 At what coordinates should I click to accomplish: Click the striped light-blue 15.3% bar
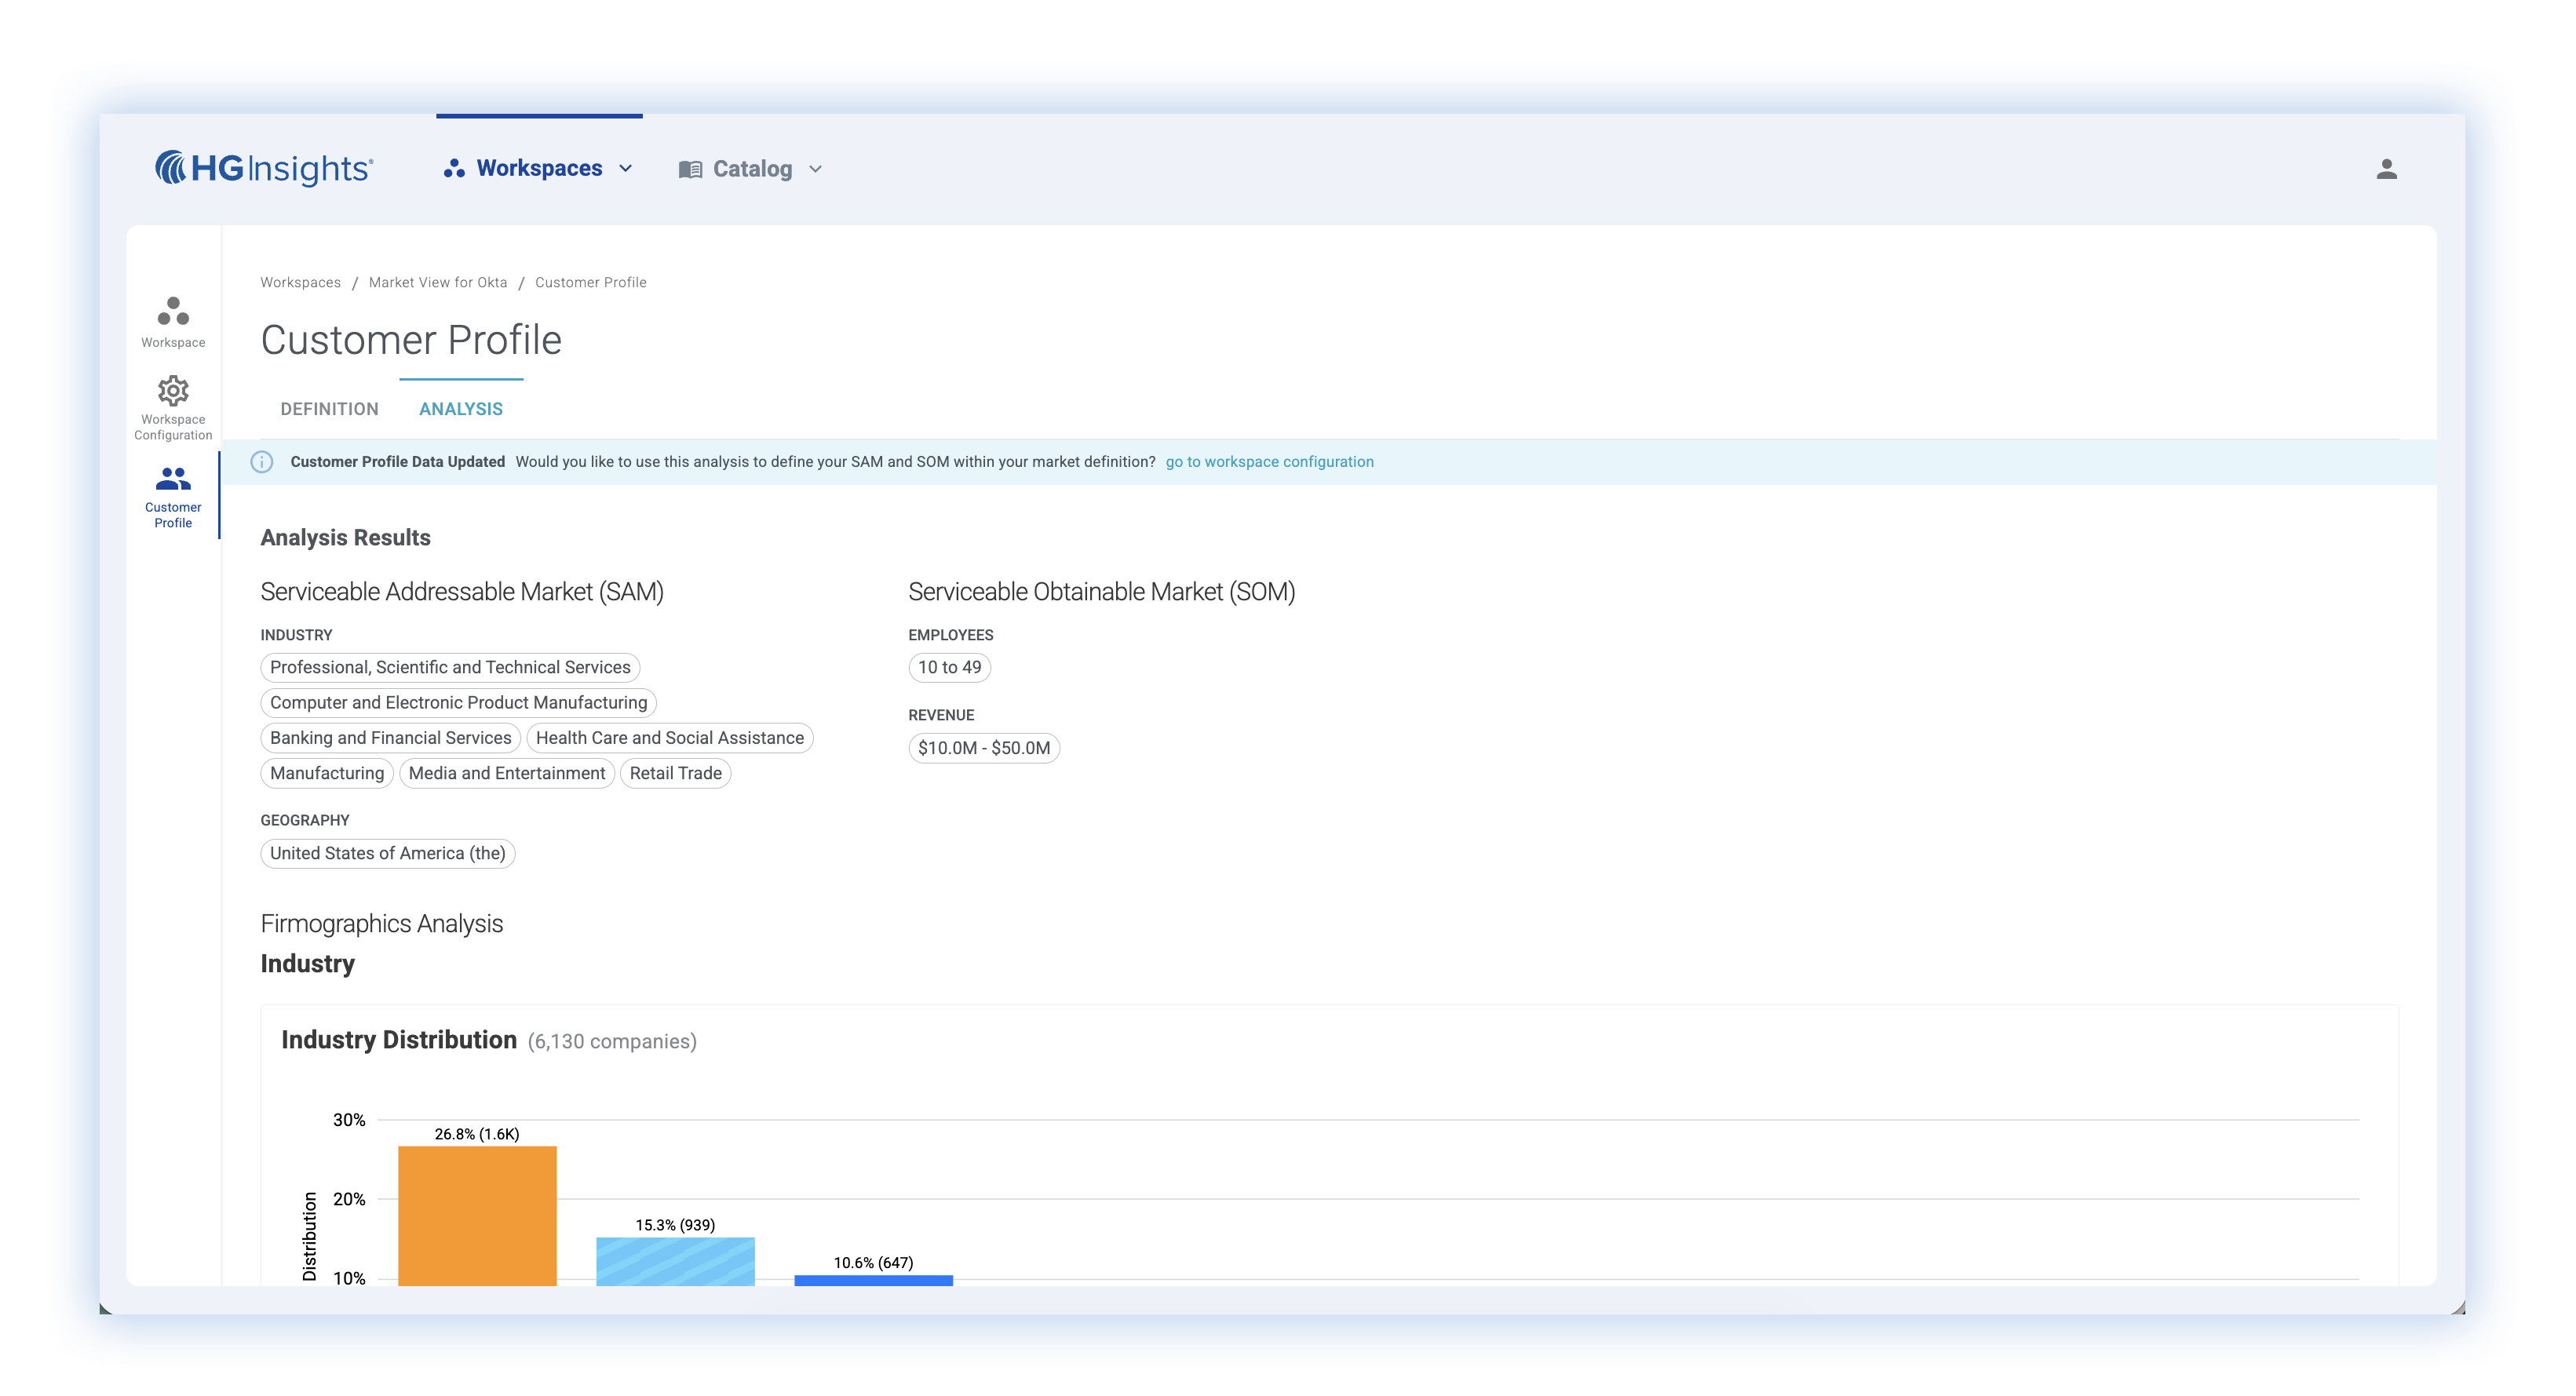[x=675, y=1260]
